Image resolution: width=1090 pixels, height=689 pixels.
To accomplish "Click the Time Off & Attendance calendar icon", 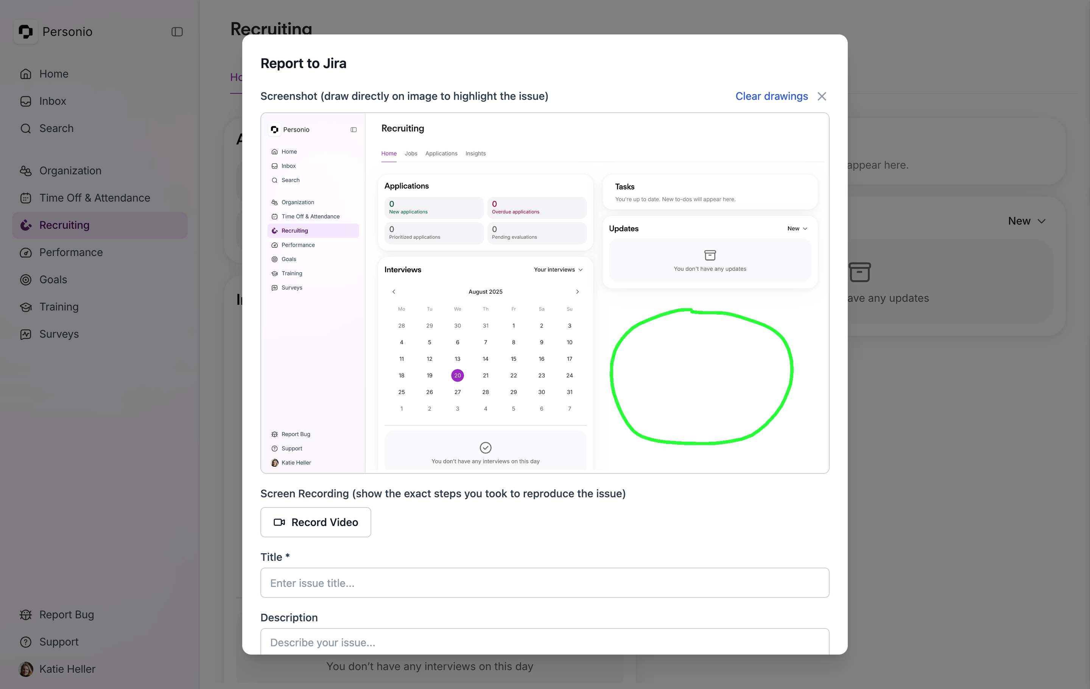I will [x=25, y=198].
